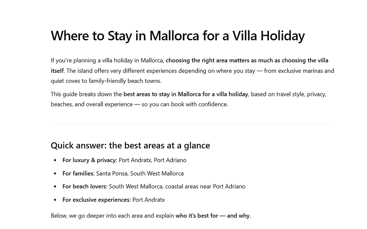Click the last bullet point marker

55,200
